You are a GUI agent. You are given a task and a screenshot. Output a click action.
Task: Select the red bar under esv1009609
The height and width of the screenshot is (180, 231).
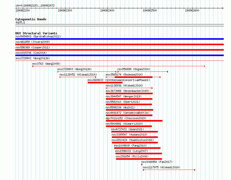pos(137,148)
